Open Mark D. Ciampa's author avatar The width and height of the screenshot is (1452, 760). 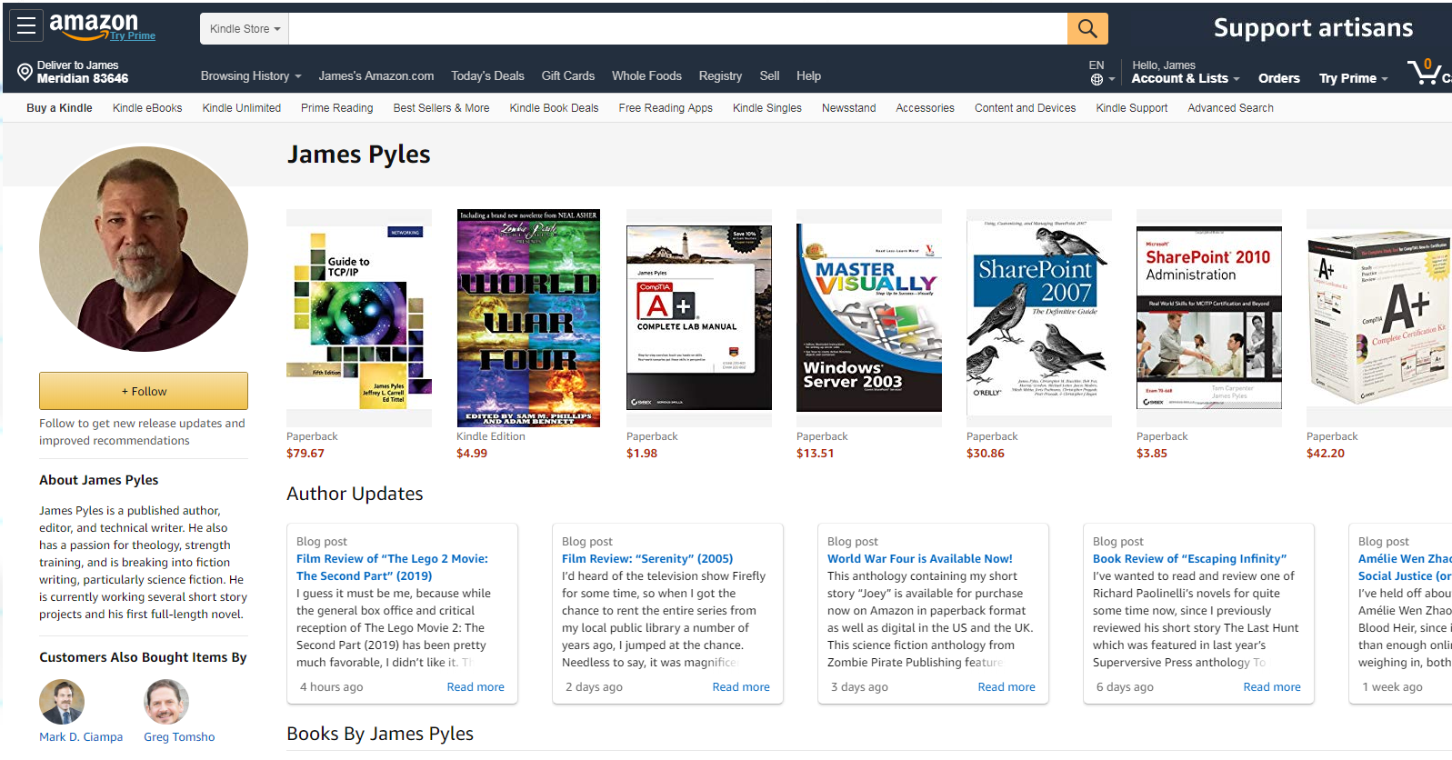[62, 702]
